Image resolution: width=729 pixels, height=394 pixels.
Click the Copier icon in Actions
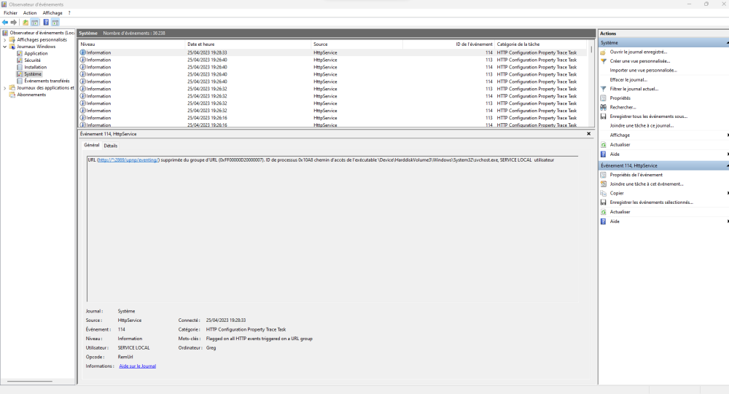pyautogui.click(x=604, y=193)
